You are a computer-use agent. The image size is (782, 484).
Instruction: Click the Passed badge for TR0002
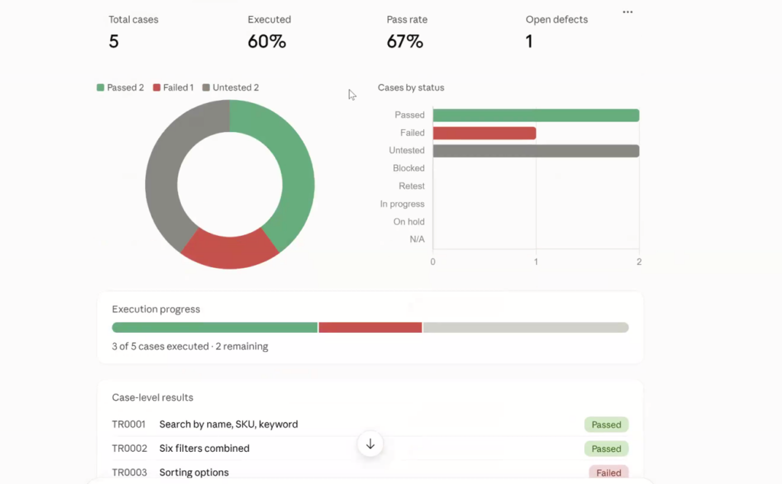606,449
